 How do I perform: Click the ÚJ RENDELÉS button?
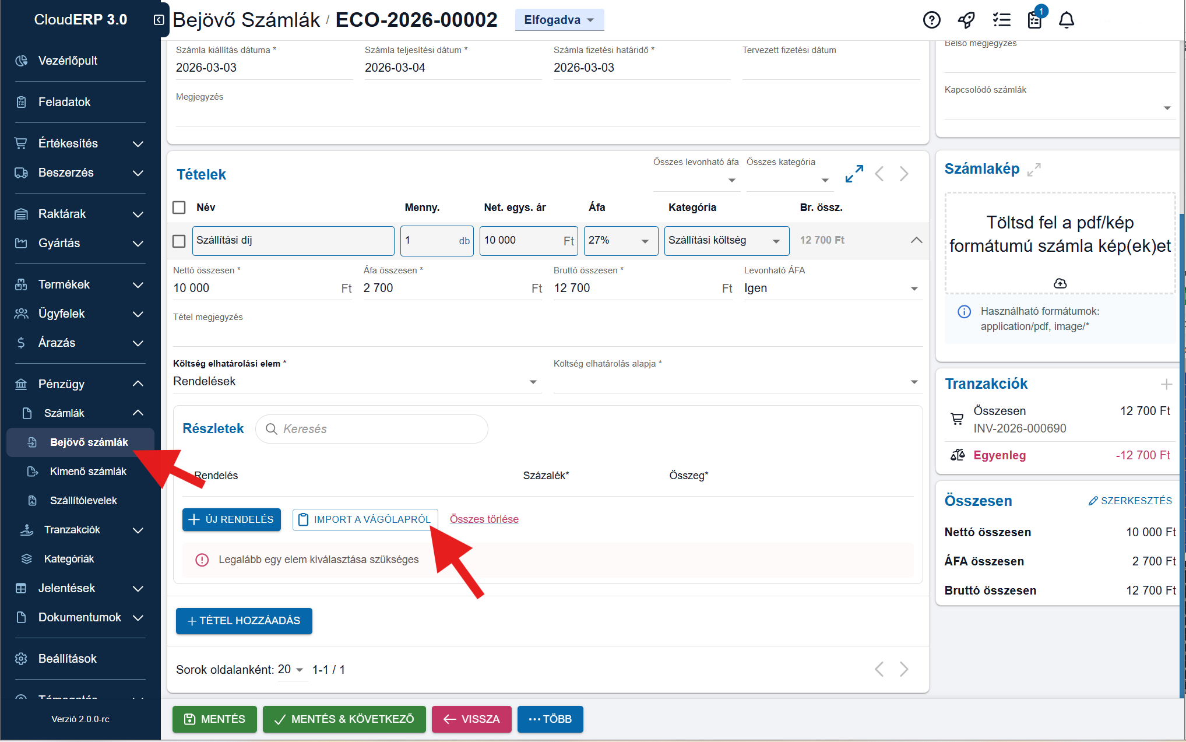[231, 519]
